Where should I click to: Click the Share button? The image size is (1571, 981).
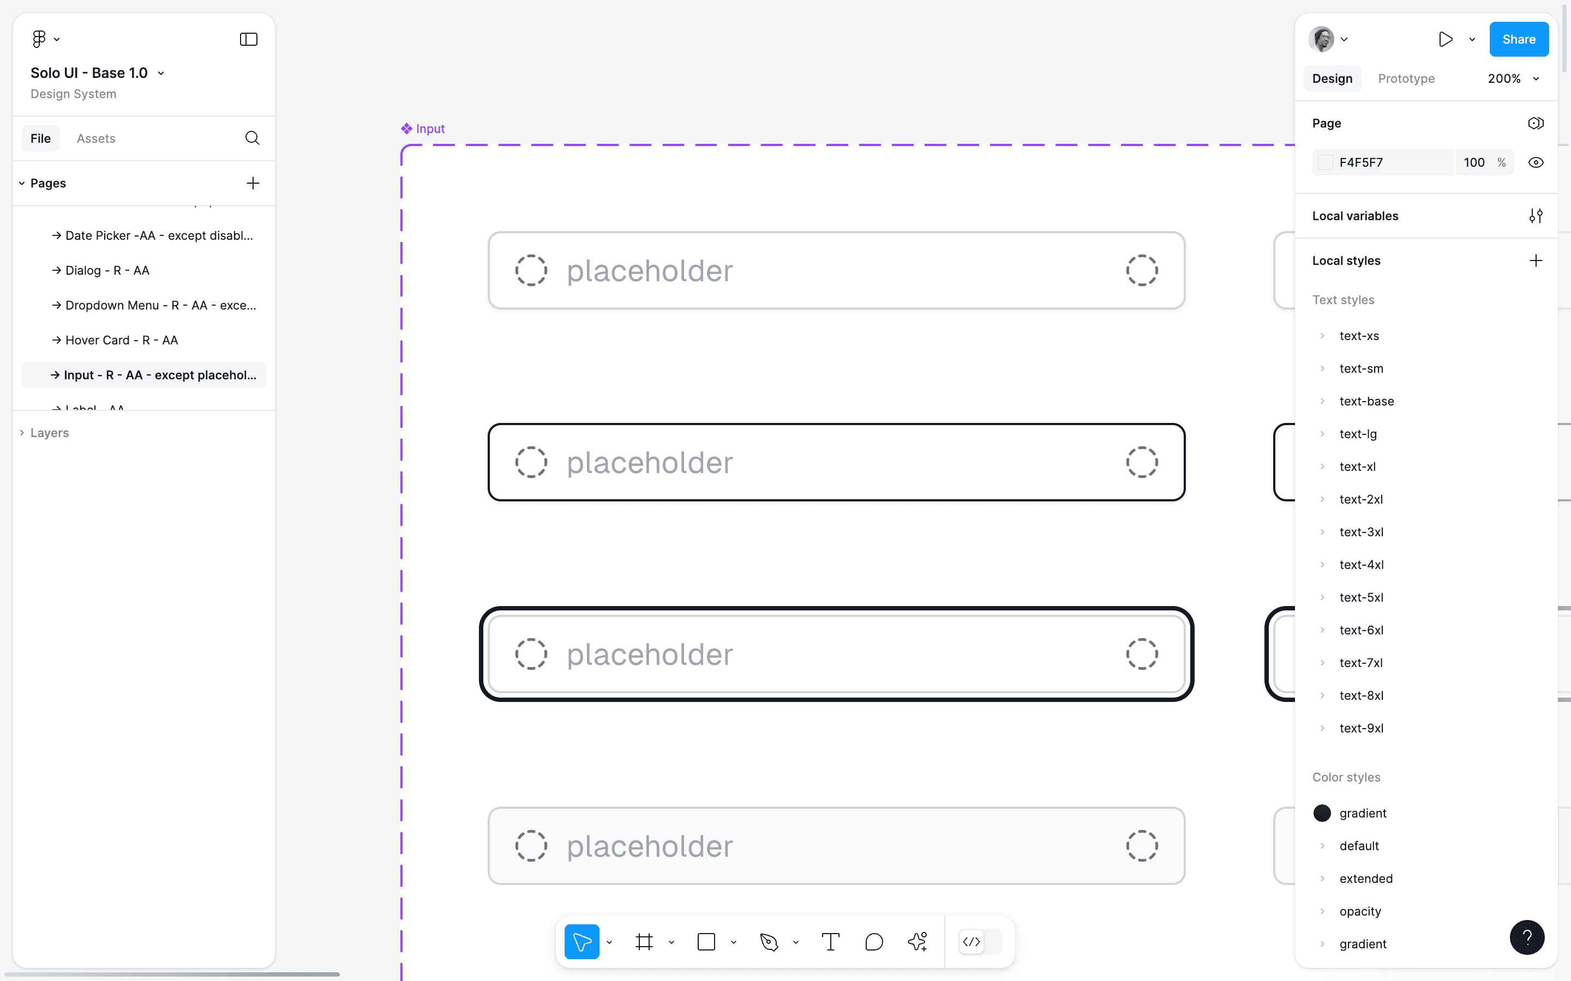pyautogui.click(x=1519, y=40)
